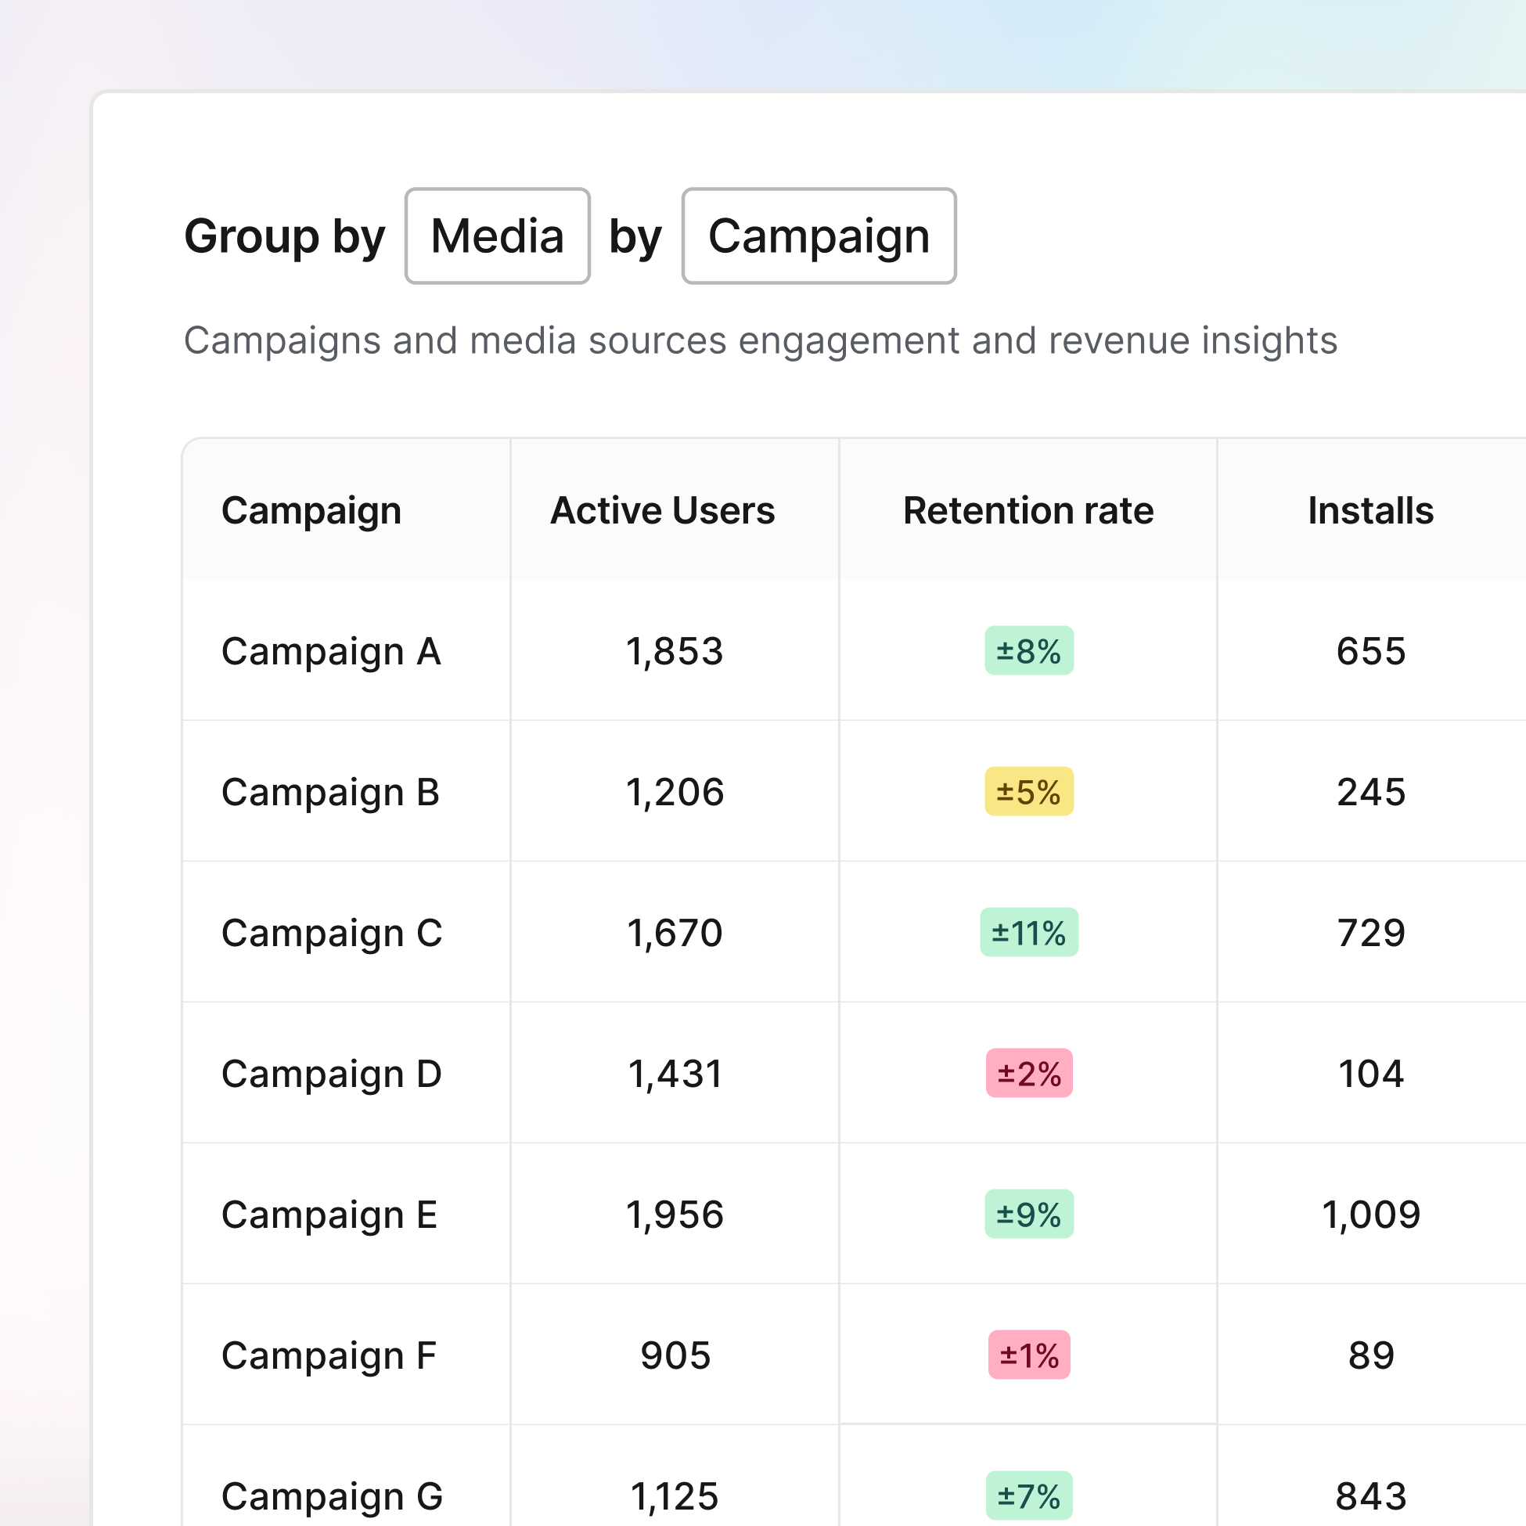Sort the table by Active Users column
Screen dimensions: 1526x1526
pyautogui.click(x=664, y=510)
